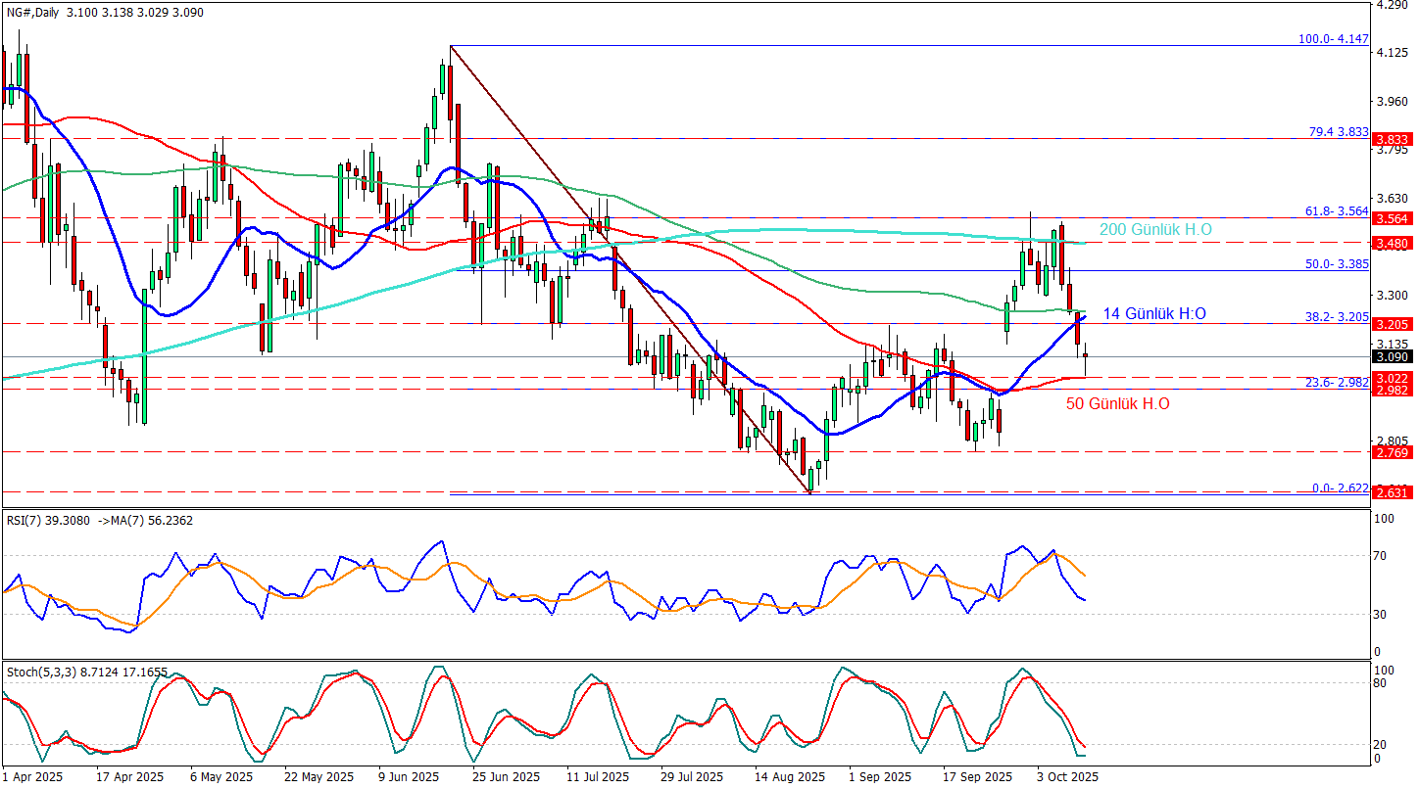Click the red 3.480 price tag on axis

coord(1392,242)
